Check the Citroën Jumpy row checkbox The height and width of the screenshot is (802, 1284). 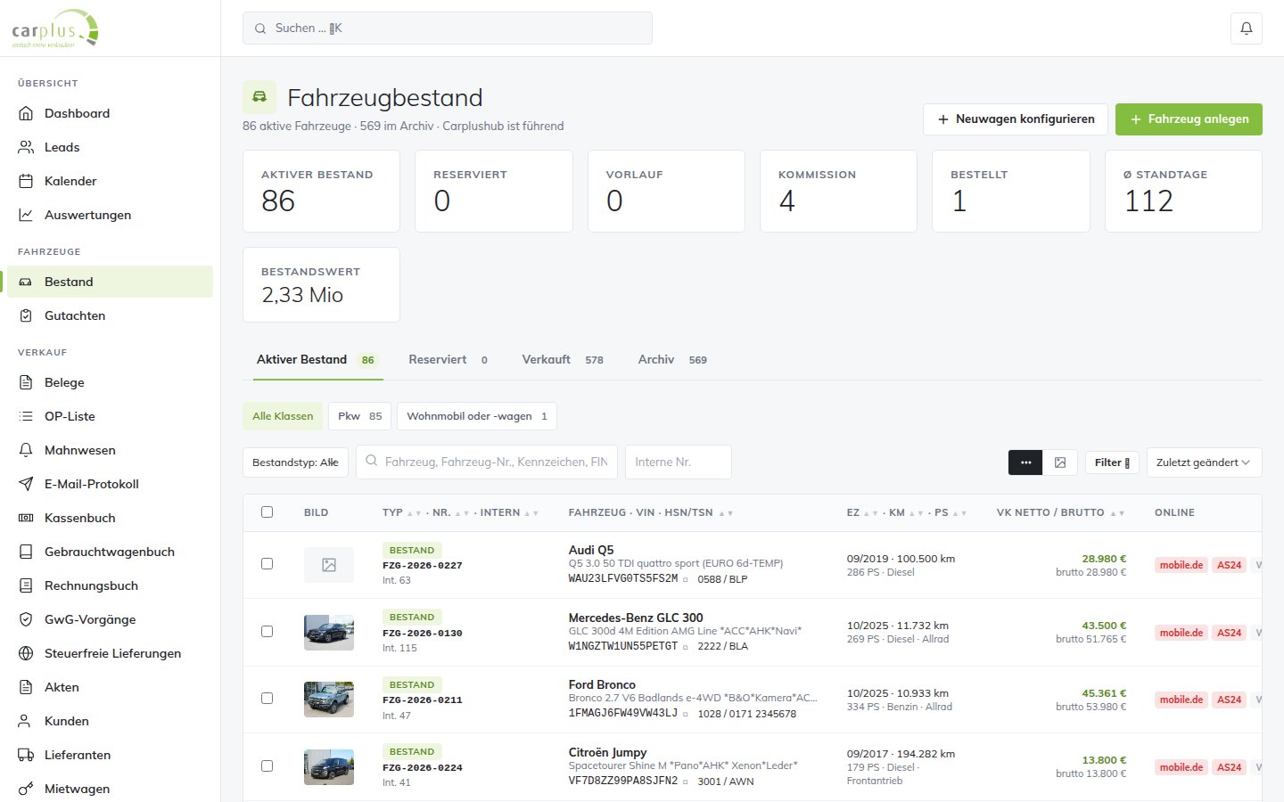pos(267,766)
